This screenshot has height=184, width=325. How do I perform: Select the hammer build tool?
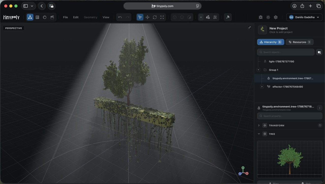(228, 17)
